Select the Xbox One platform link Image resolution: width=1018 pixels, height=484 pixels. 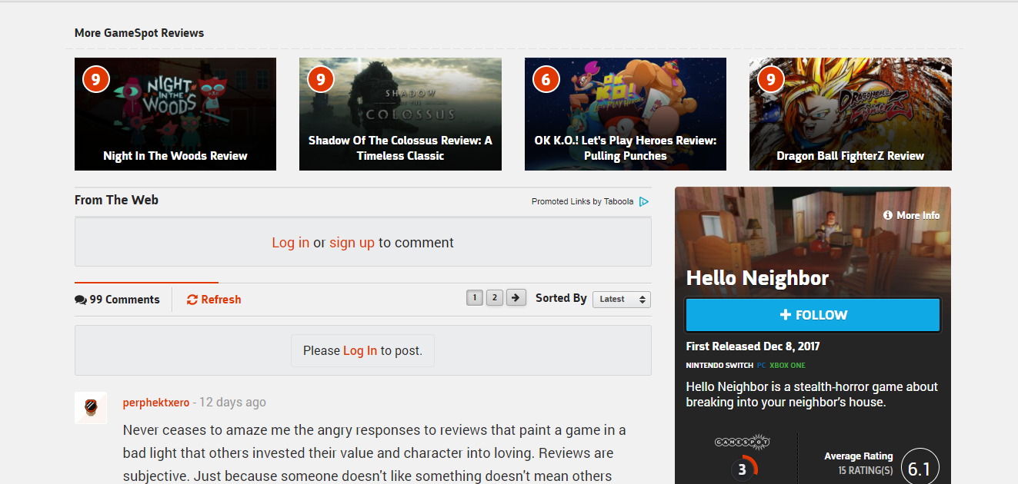pyautogui.click(x=787, y=366)
